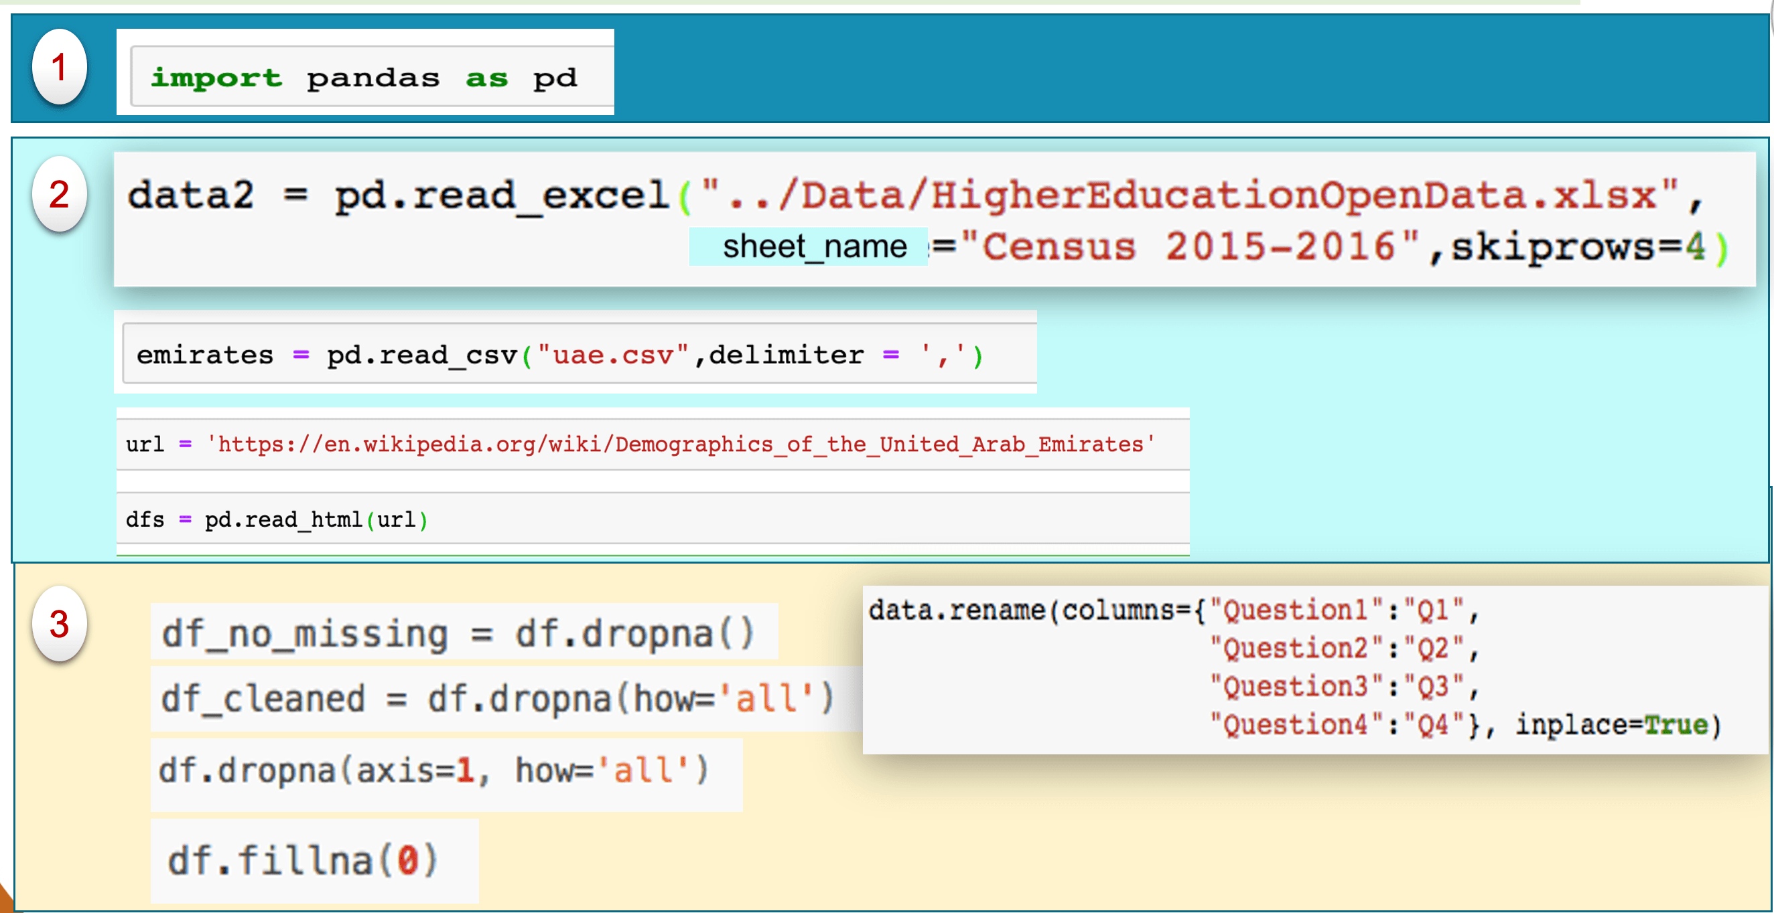
Task: Click the number 1 step badge
Action: pos(59,68)
